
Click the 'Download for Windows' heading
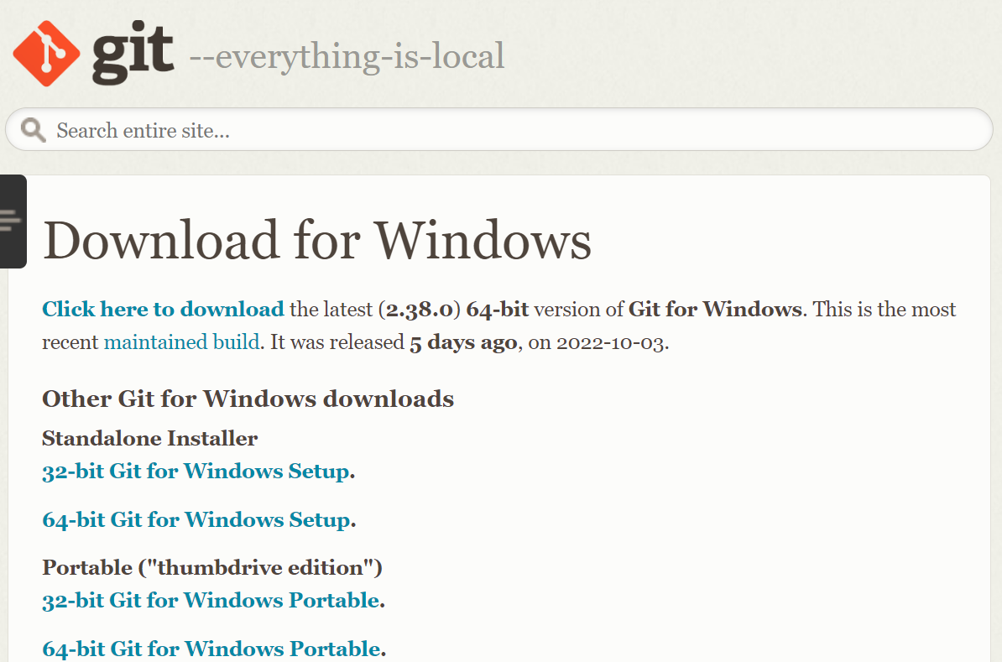(317, 240)
